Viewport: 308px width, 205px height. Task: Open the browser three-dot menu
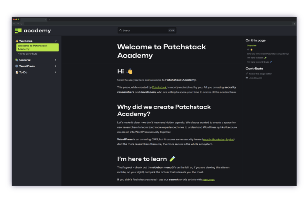tap(294, 23)
